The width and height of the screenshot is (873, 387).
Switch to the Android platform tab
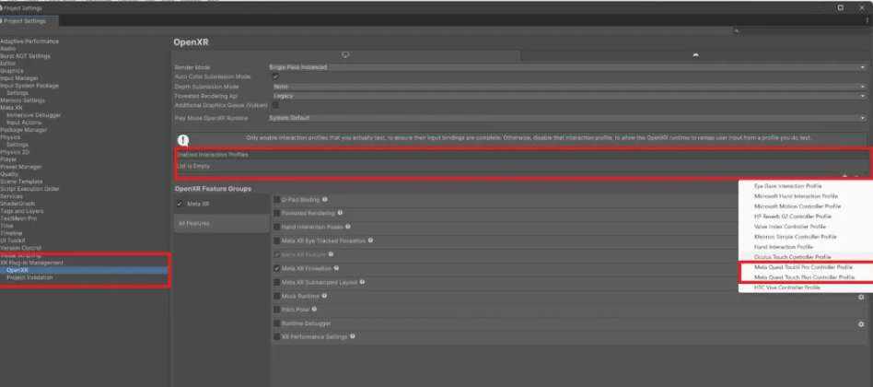point(695,55)
